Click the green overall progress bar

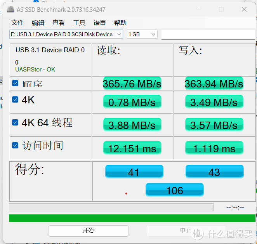132,218
